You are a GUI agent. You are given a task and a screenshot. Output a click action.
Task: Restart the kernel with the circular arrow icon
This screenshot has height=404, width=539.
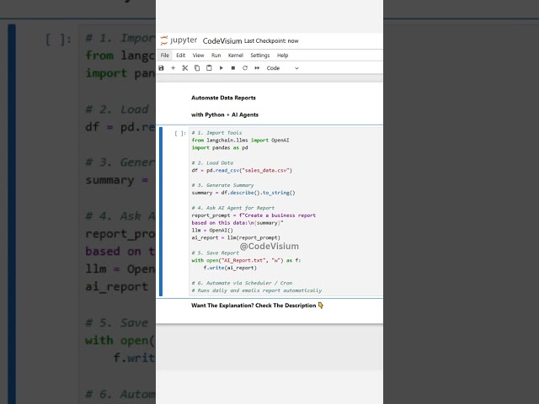(245, 68)
